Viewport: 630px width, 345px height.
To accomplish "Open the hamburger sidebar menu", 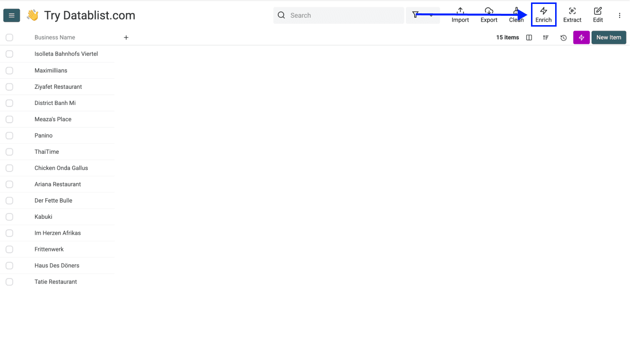I will [x=11, y=15].
